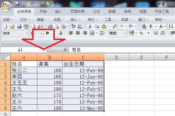
Task: Open the font size dropdown
Action: [x=41, y=33]
